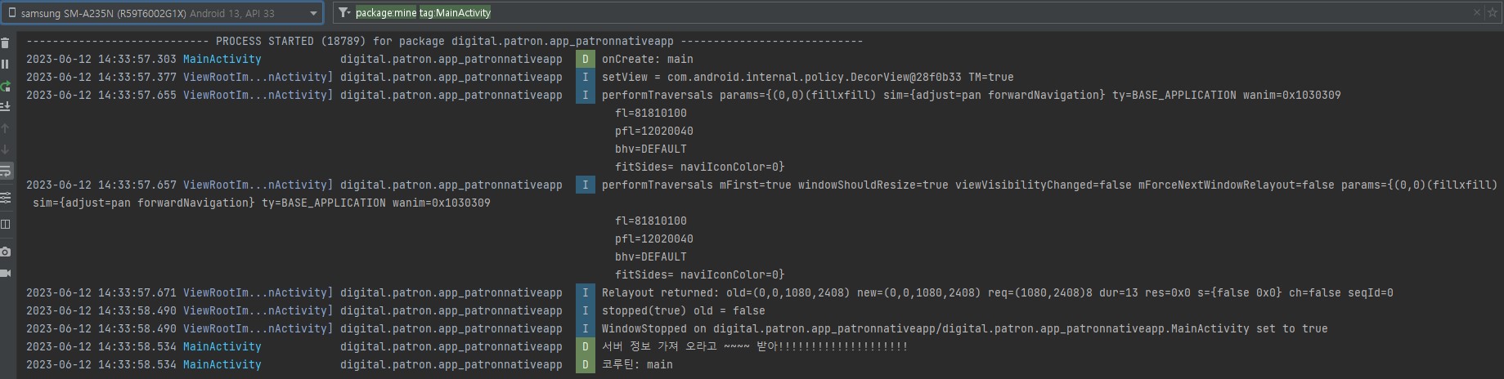Click the D level badge on the 코루틴 row
Image resolution: width=1504 pixels, height=379 pixels.
click(586, 364)
